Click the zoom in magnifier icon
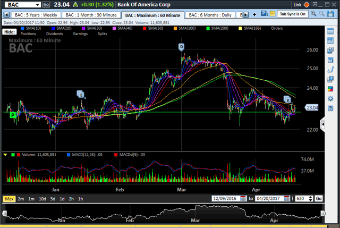Image resolution: width=340 pixels, height=228 pixels. (x=313, y=14)
